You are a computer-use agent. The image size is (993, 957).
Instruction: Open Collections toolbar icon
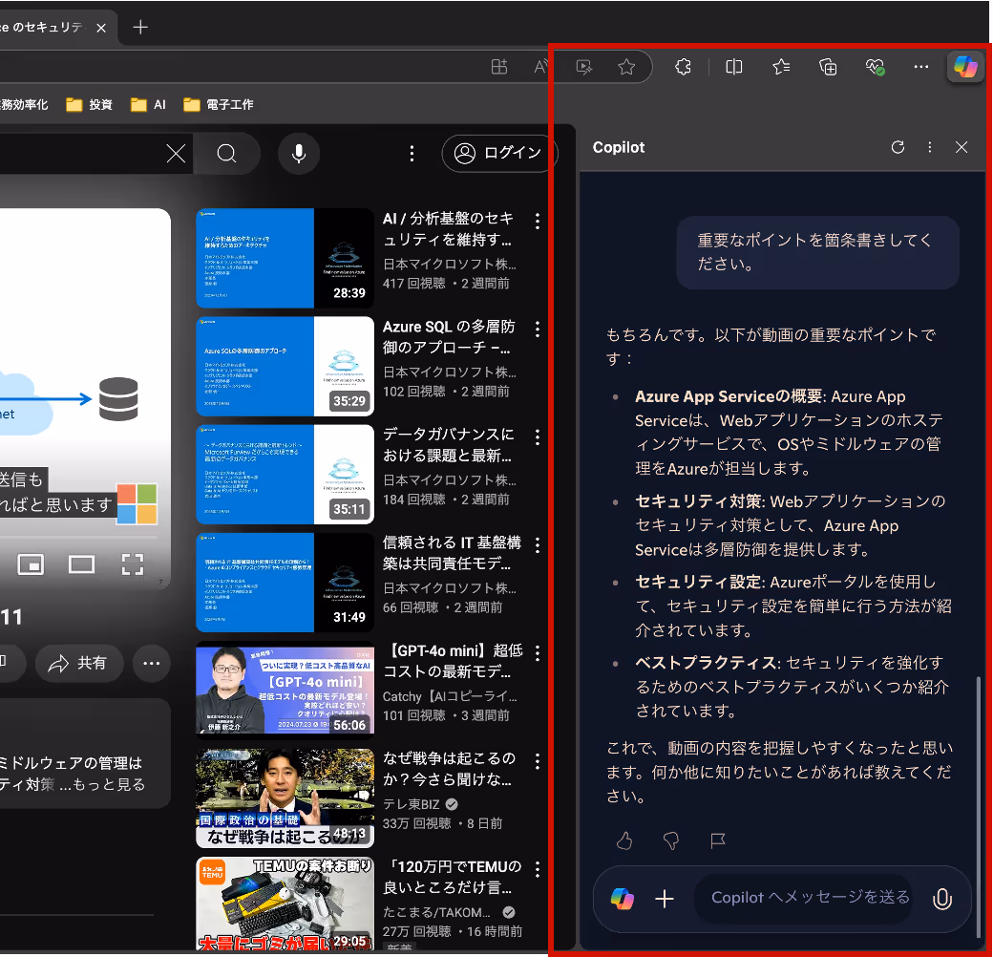coord(828,67)
